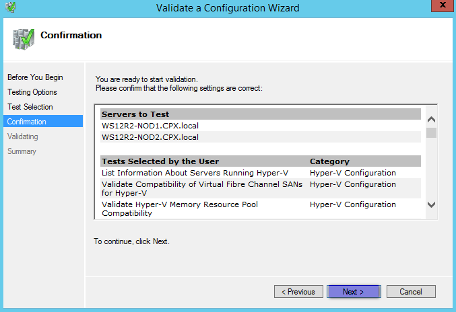The width and height of the screenshot is (456, 312).
Task: Click Hyper-V Configuration category of Fibre Channel row
Action: click(353, 184)
